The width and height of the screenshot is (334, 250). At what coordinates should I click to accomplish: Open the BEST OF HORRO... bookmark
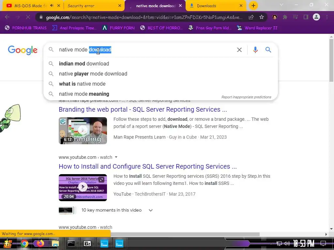[x=161, y=28]
